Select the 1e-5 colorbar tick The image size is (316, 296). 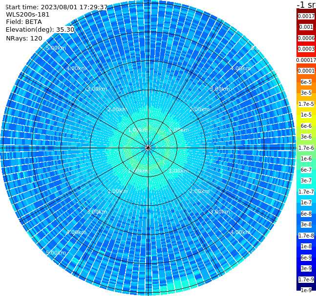click(x=306, y=115)
